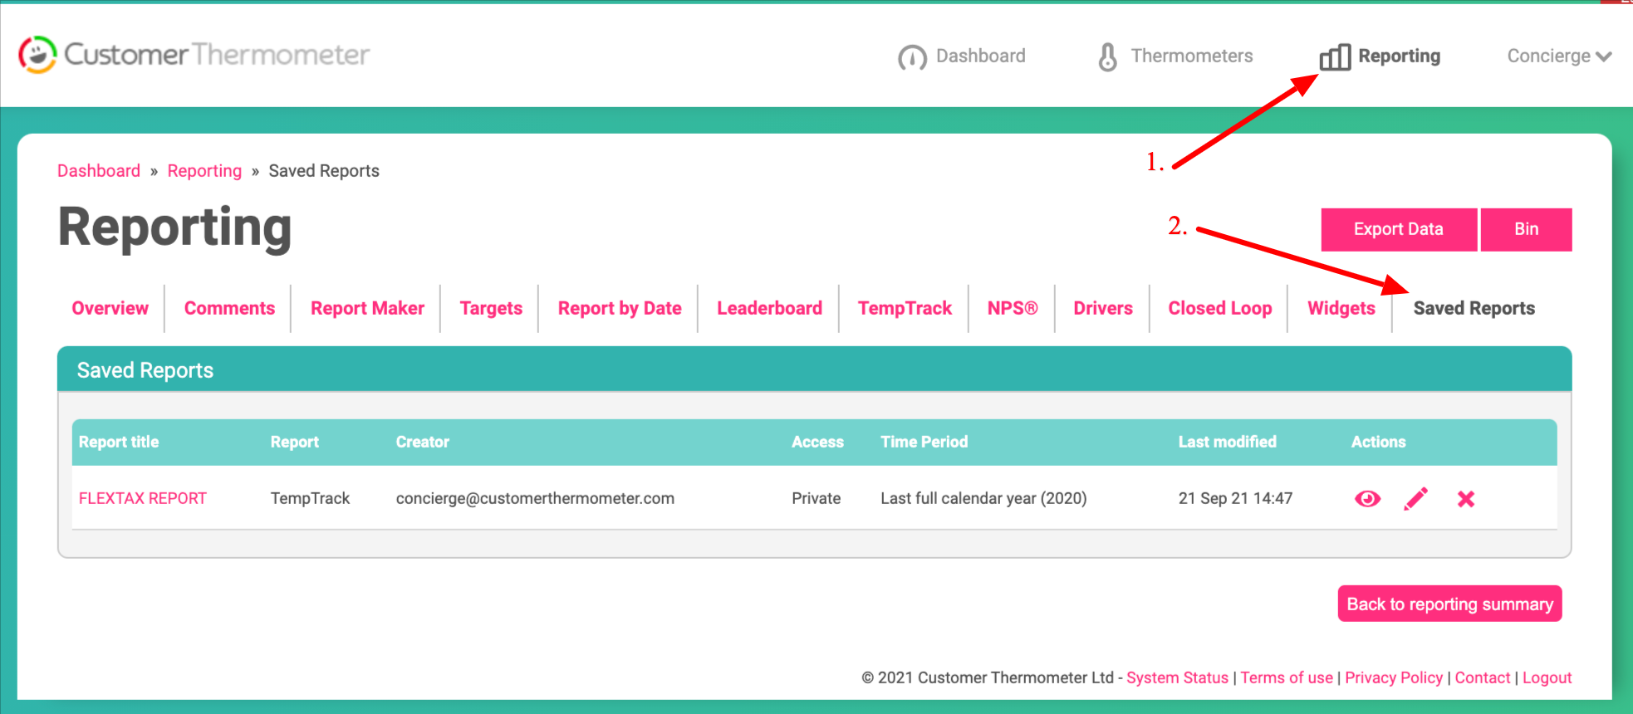Click the concierge@customerthermometer.com creator cell

[535, 498]
